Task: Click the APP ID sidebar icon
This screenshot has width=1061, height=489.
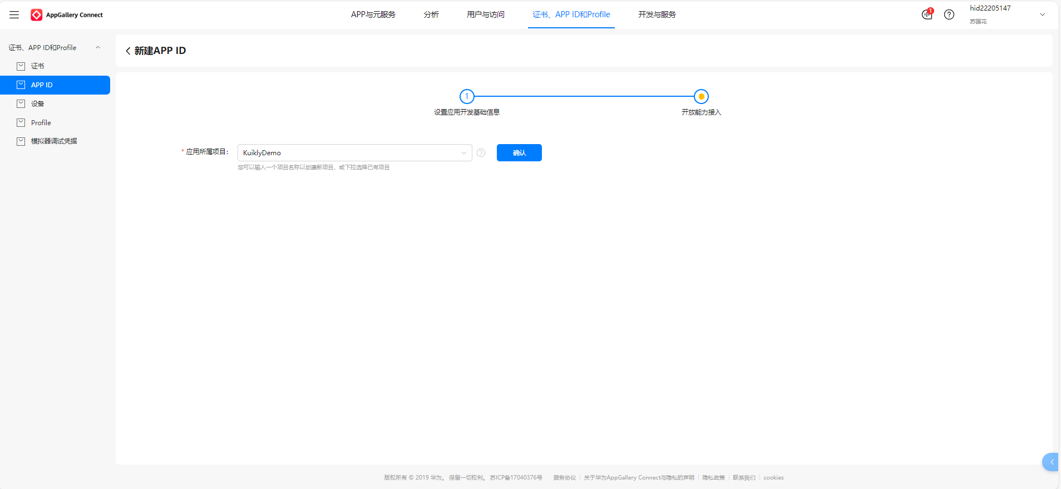Action: [x=21, y=85]
